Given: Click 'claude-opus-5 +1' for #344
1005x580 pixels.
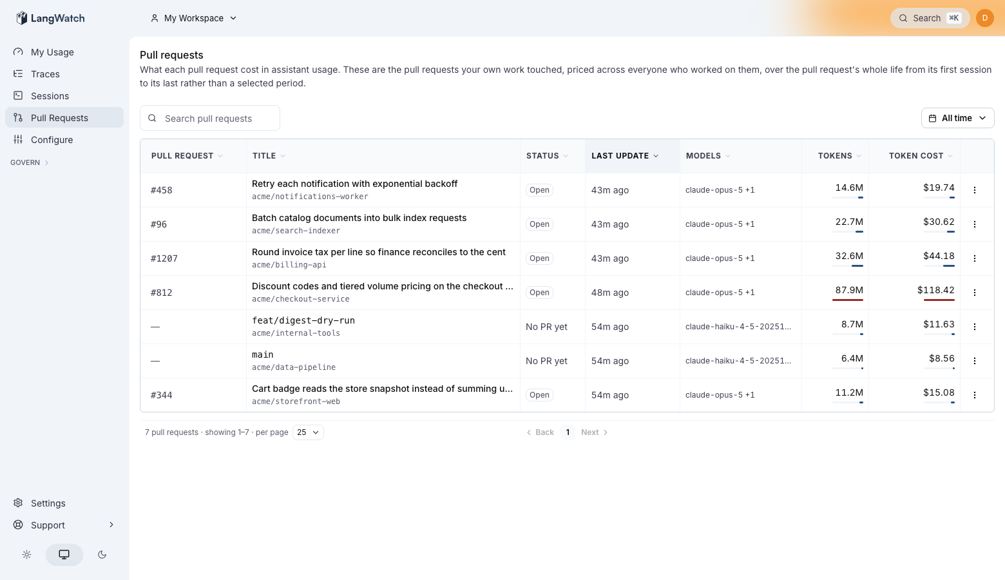Looking at the screenshot, I should click(x=720, y=395).
